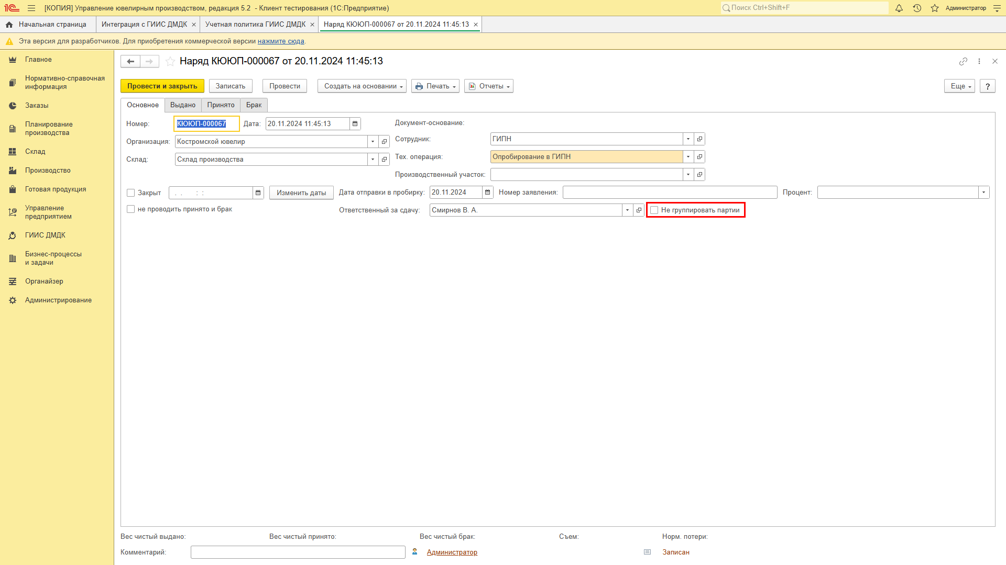
Task: Click the Изменить даты button
Action: [x=301, y=193]
